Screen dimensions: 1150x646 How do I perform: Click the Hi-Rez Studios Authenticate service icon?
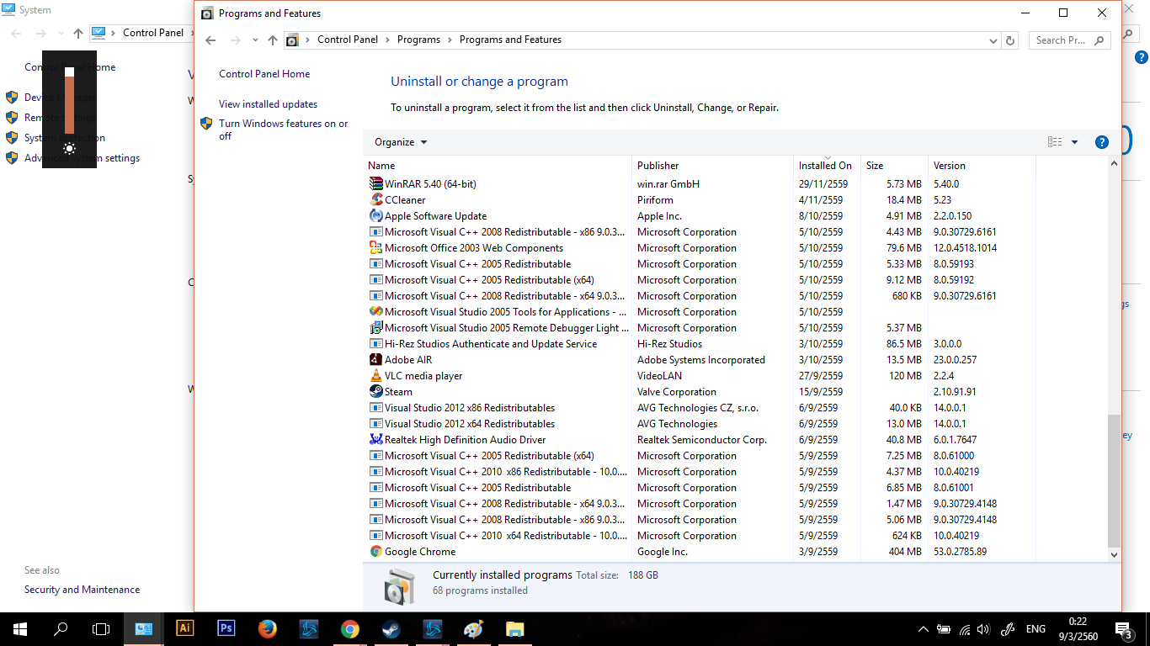point(376,343)
